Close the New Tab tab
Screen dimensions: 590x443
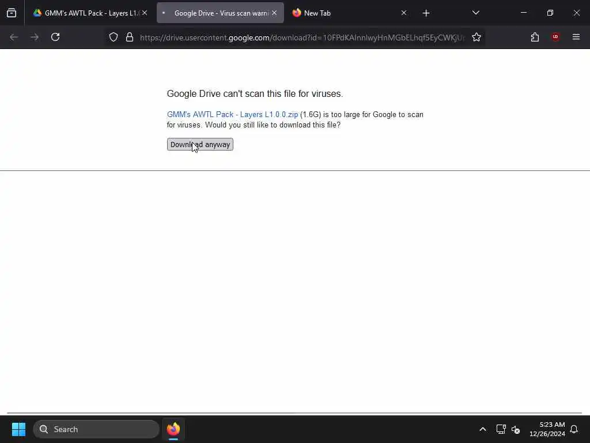[x=404, y=13]
